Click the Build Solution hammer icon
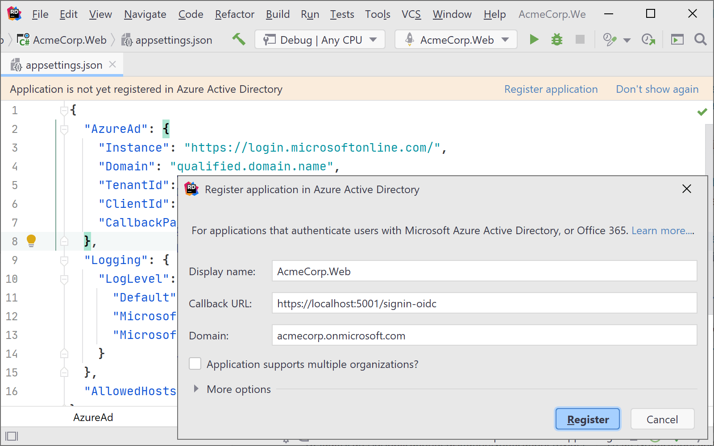The height and width of the screenshot is (446, 714). (x=239, y=39)
